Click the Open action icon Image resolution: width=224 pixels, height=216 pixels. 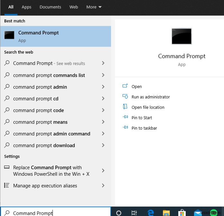pos(125,86)
